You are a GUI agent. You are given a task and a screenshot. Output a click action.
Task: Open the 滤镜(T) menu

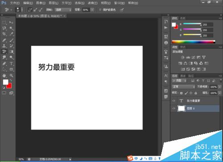(x=93, y=3)
